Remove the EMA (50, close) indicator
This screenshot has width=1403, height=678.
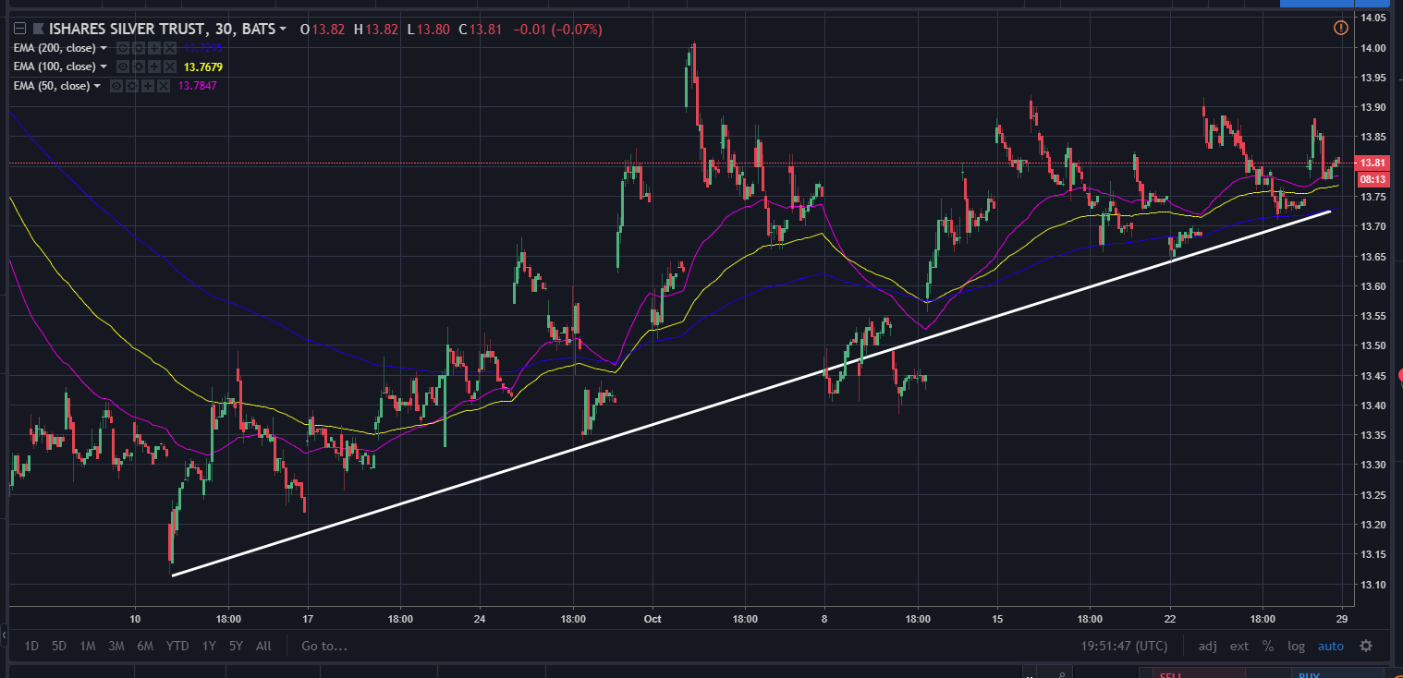pyautogui.click(x=164, y=86)
